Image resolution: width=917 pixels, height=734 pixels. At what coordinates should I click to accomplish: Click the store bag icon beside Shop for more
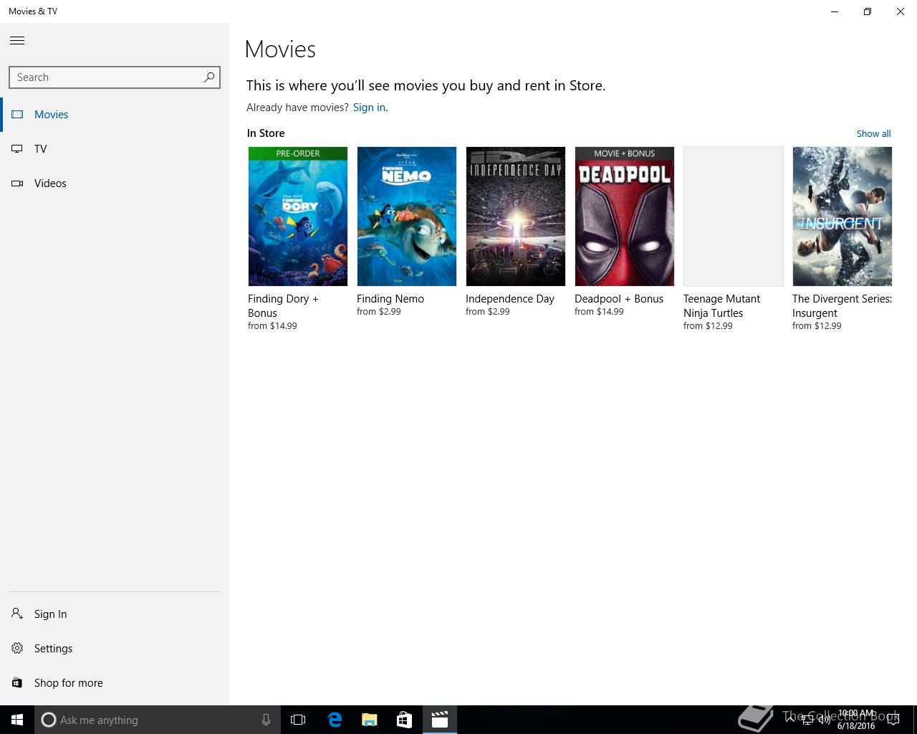[x=17, y=683]
